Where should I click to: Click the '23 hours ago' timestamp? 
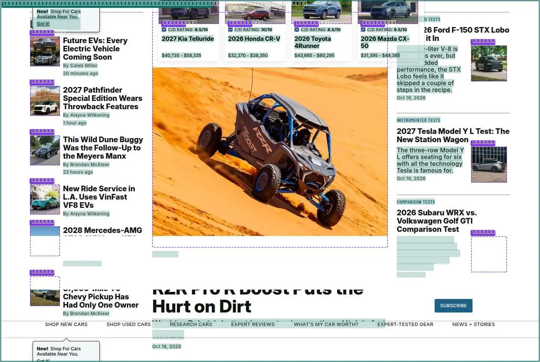pyautogui.click(x=78, y=172)
